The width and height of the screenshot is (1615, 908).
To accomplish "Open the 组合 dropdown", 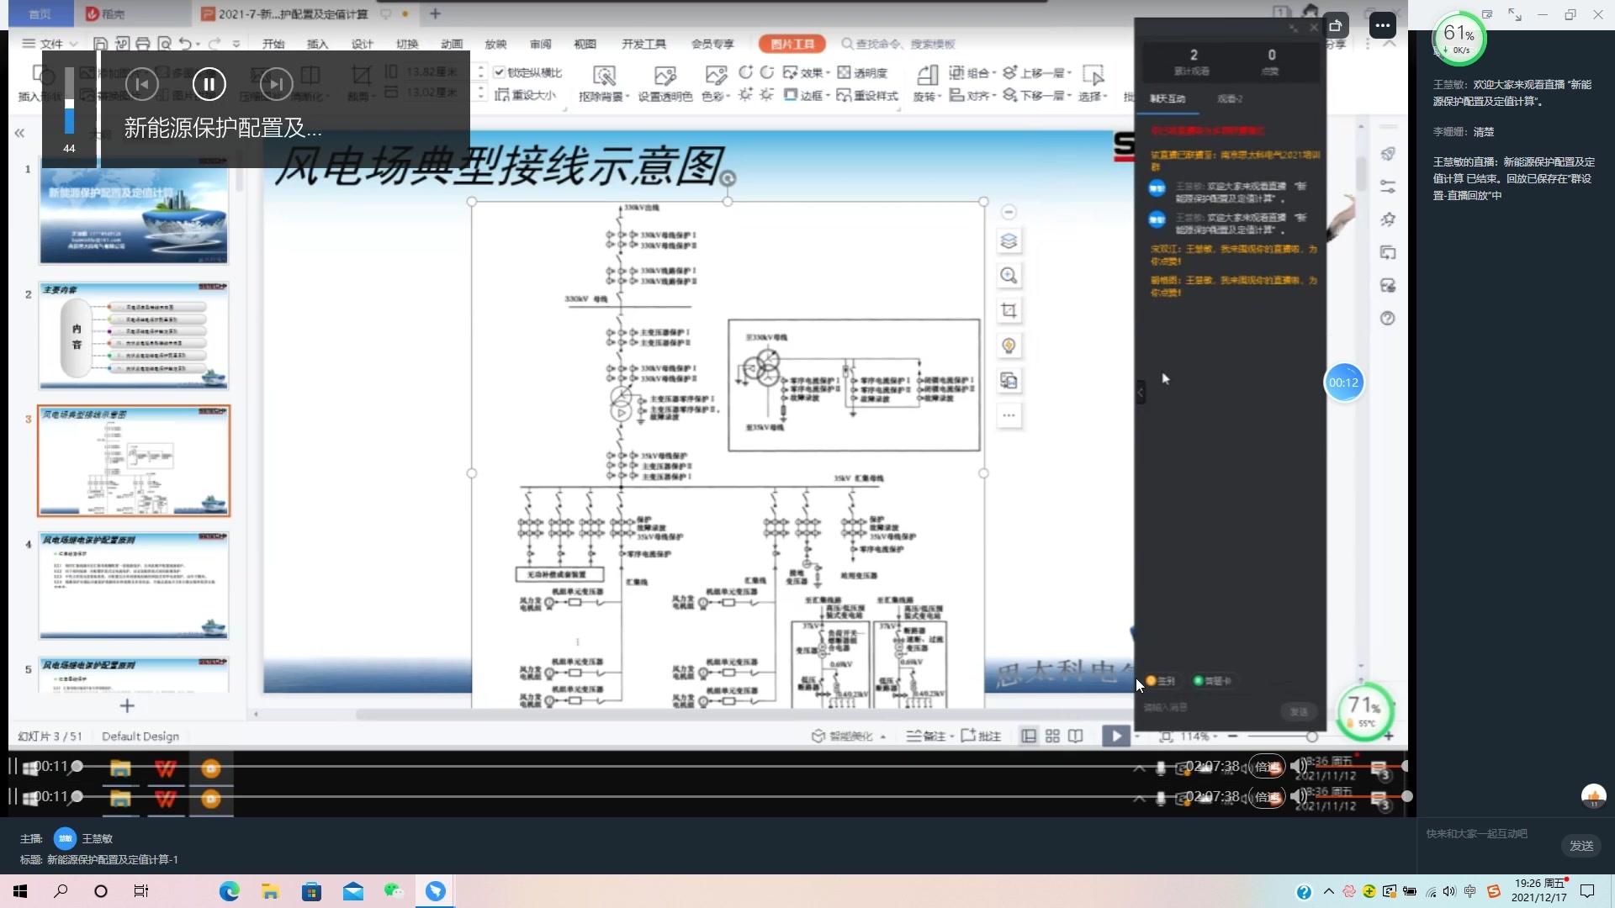I will click(x=972, y=72).
